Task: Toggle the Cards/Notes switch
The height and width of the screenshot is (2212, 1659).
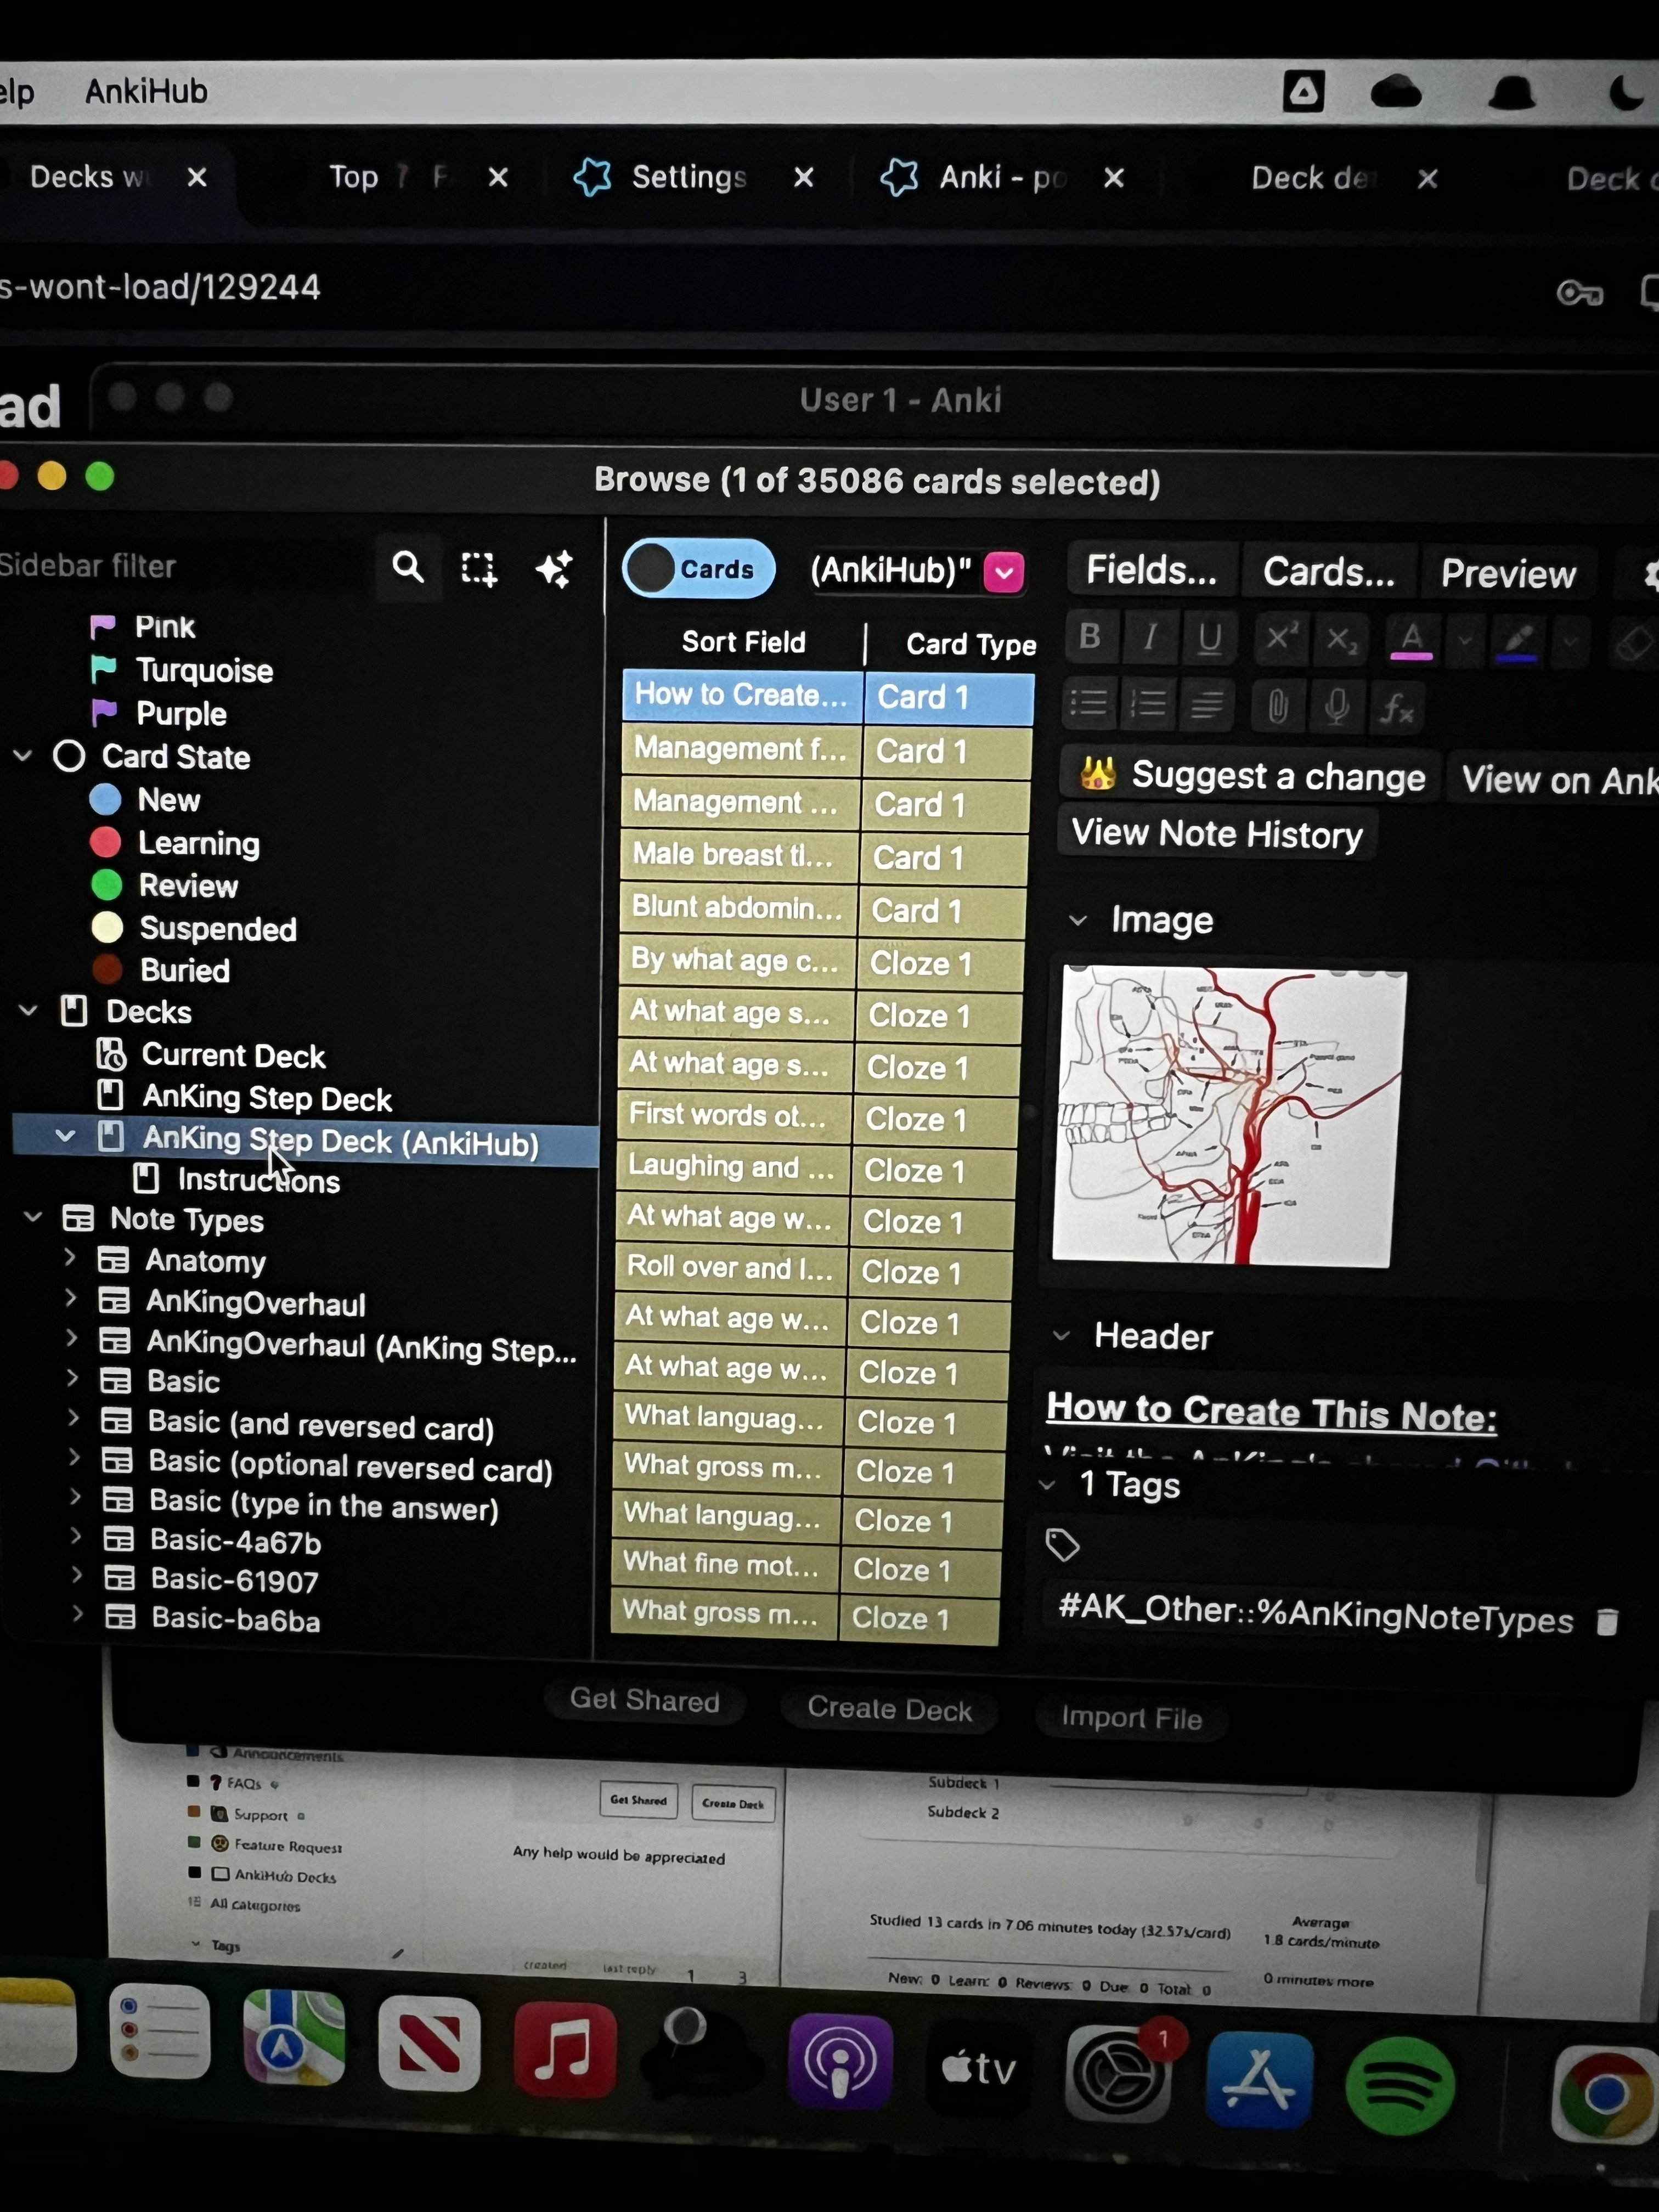Action: point(698,569)
